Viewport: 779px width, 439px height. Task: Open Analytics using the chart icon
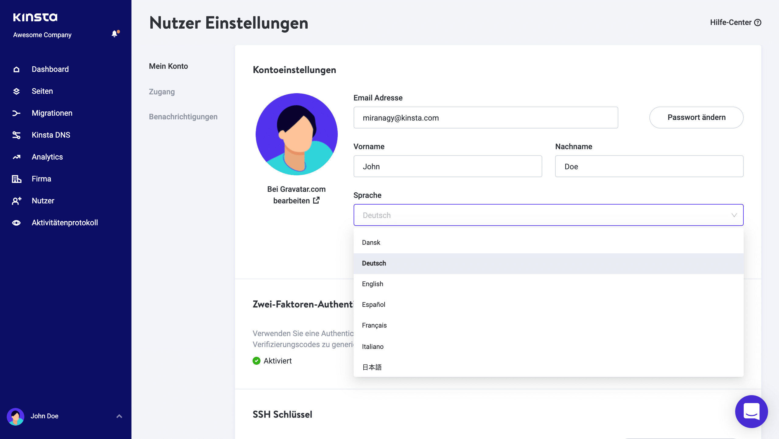point(16,157)
